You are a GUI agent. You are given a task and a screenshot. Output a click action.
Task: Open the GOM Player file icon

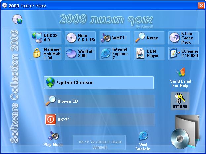(x=140, y=53)
